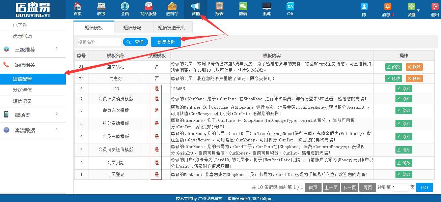Go to the 首页 first page button

[x=313, y=188]
